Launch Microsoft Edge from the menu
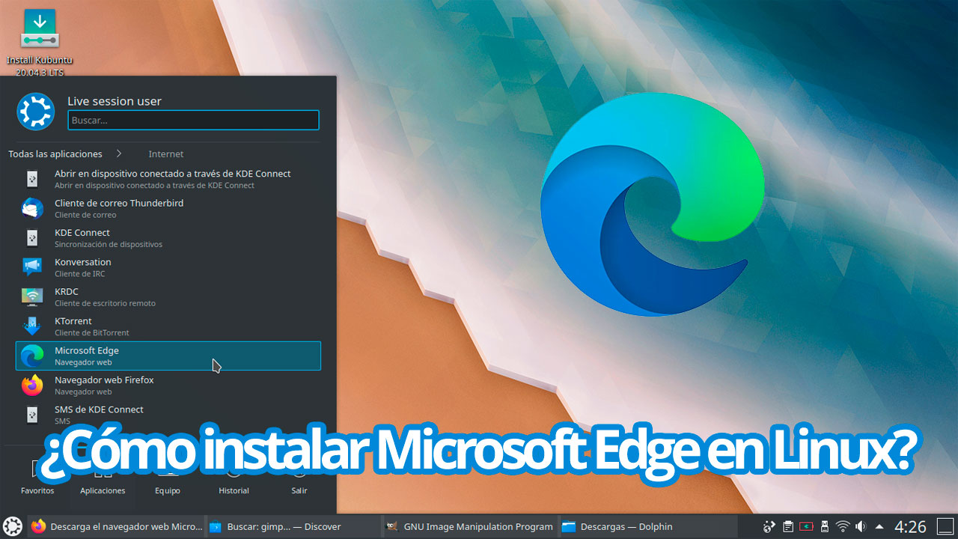 (168, 356)
